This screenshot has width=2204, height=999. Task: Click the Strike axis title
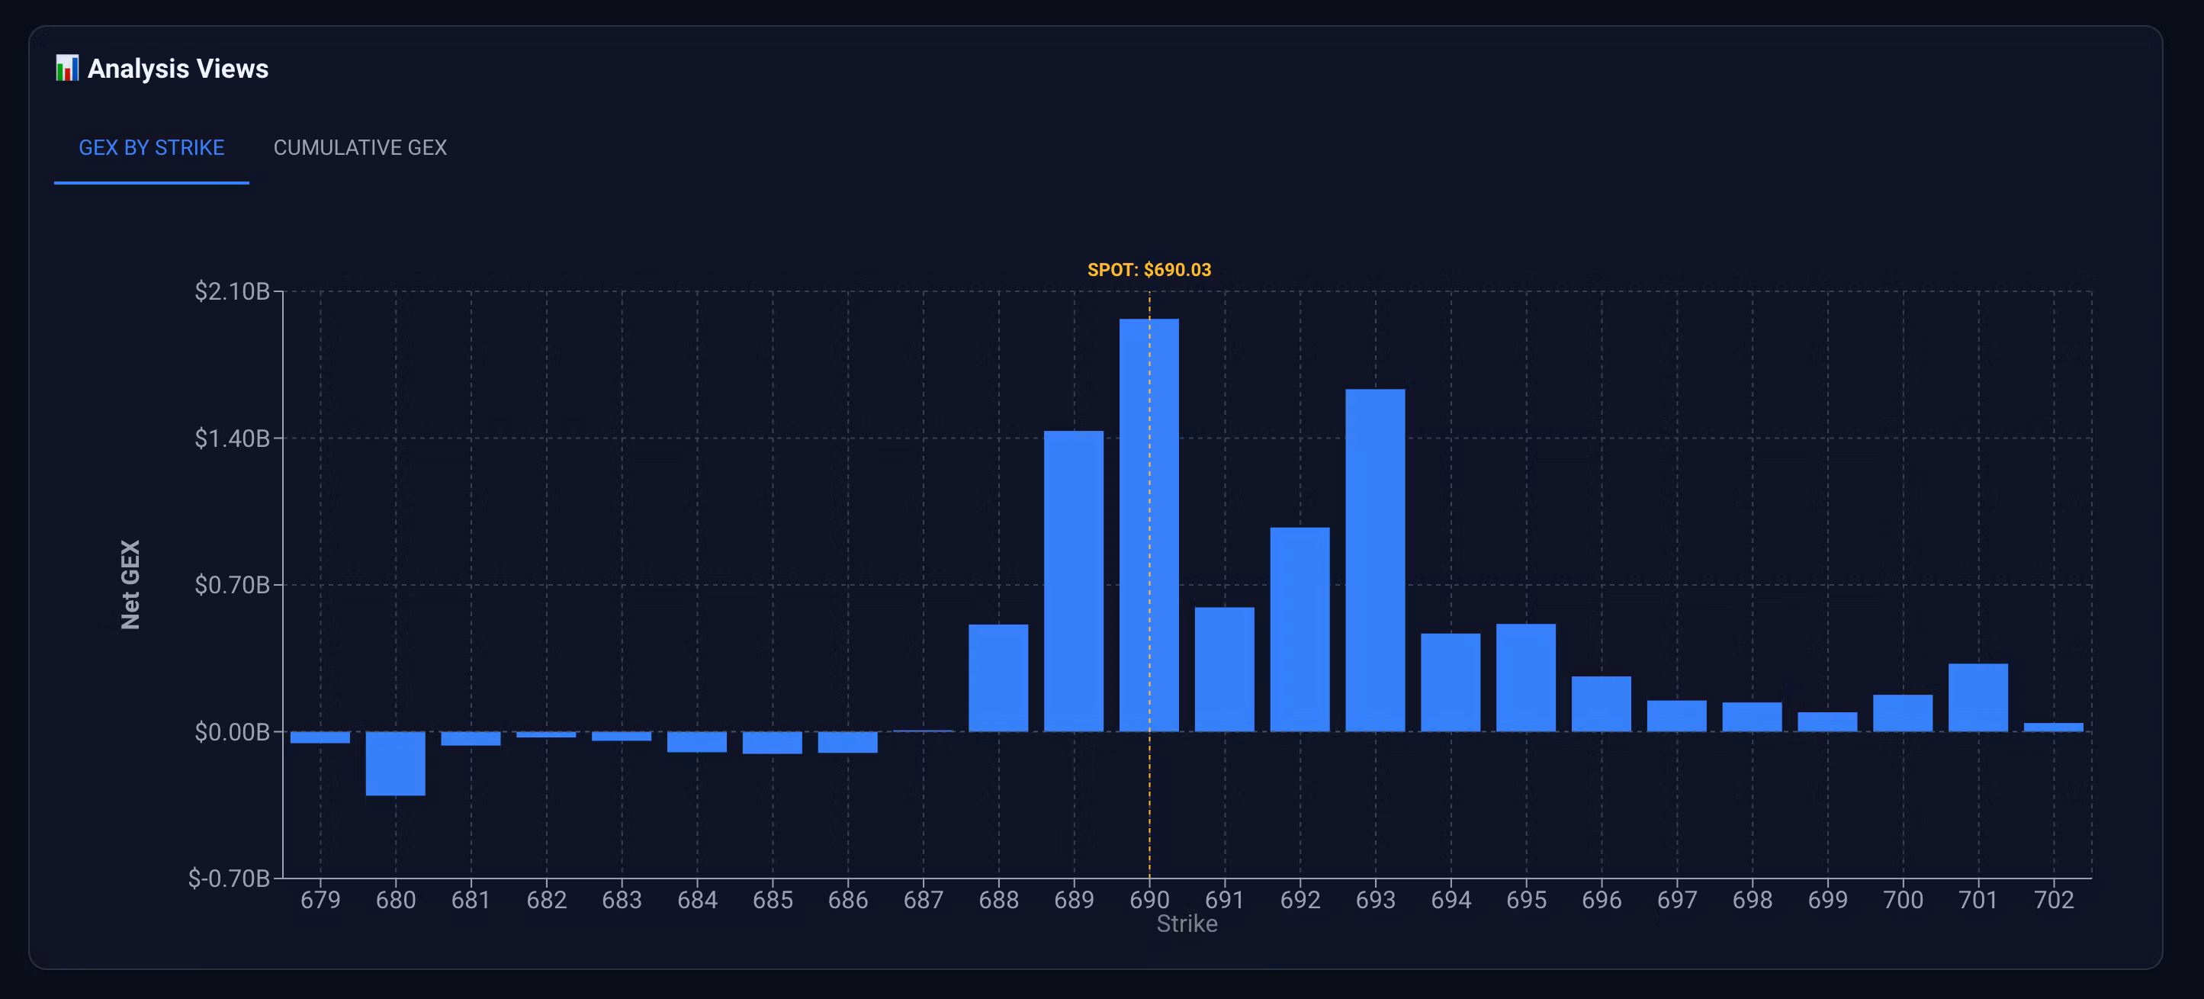(x=1187, y=924)
